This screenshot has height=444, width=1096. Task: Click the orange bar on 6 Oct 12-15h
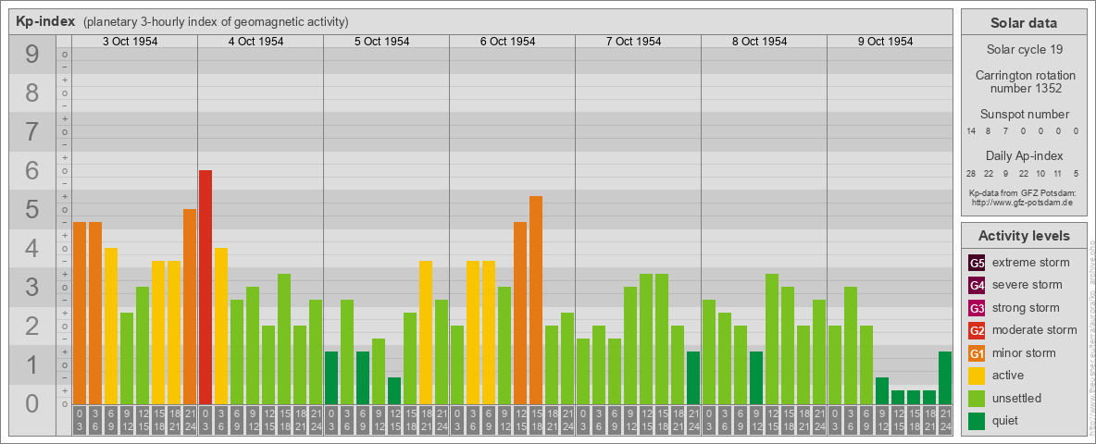point(520,313)
